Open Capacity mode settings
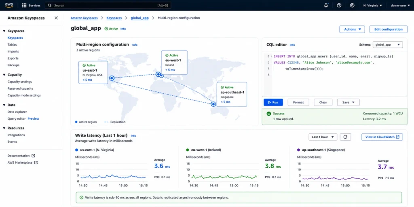414x207 pixels. [24, 95]
